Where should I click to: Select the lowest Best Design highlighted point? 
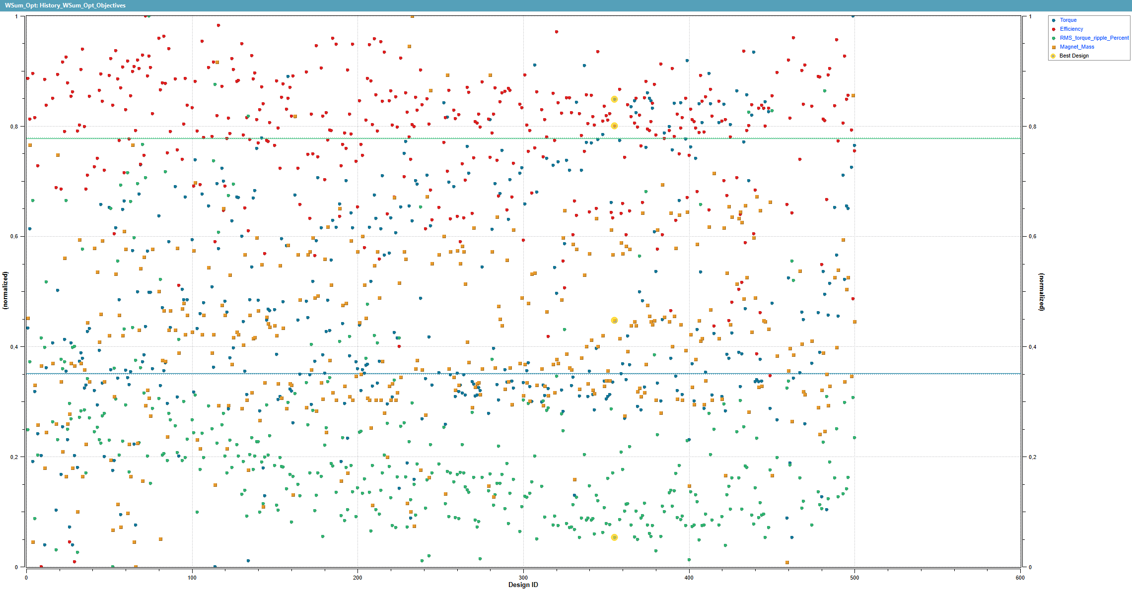614,537
